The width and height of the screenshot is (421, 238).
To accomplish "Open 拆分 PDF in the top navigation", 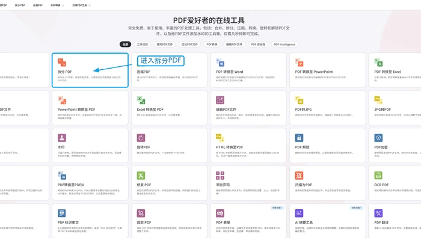I will click(x=20, y=5).
